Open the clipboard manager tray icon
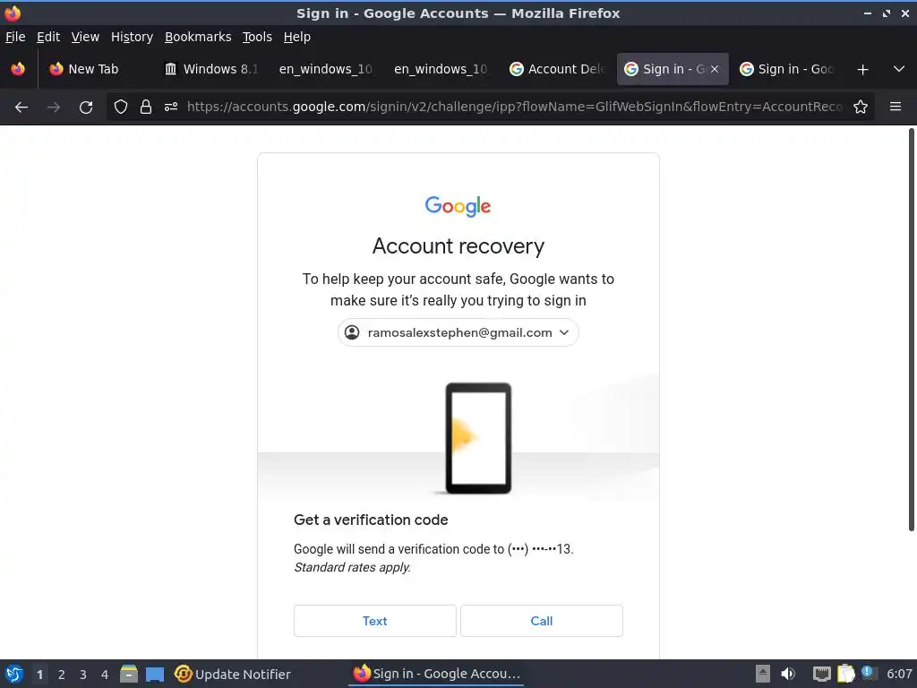 tap(845, 674)
